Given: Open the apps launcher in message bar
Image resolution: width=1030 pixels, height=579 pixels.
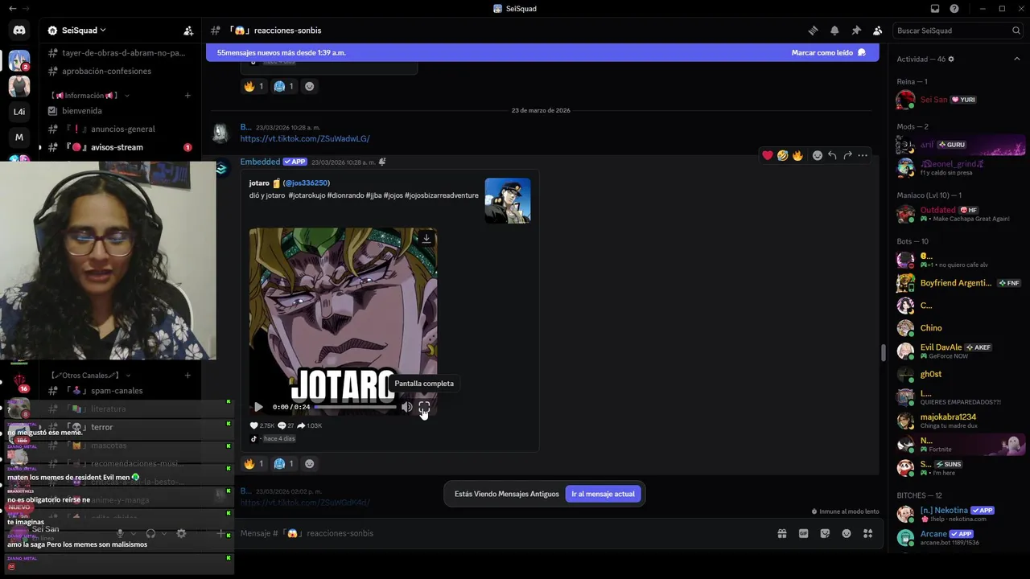Looking at the screenshot, I should [x=867, y=533].
